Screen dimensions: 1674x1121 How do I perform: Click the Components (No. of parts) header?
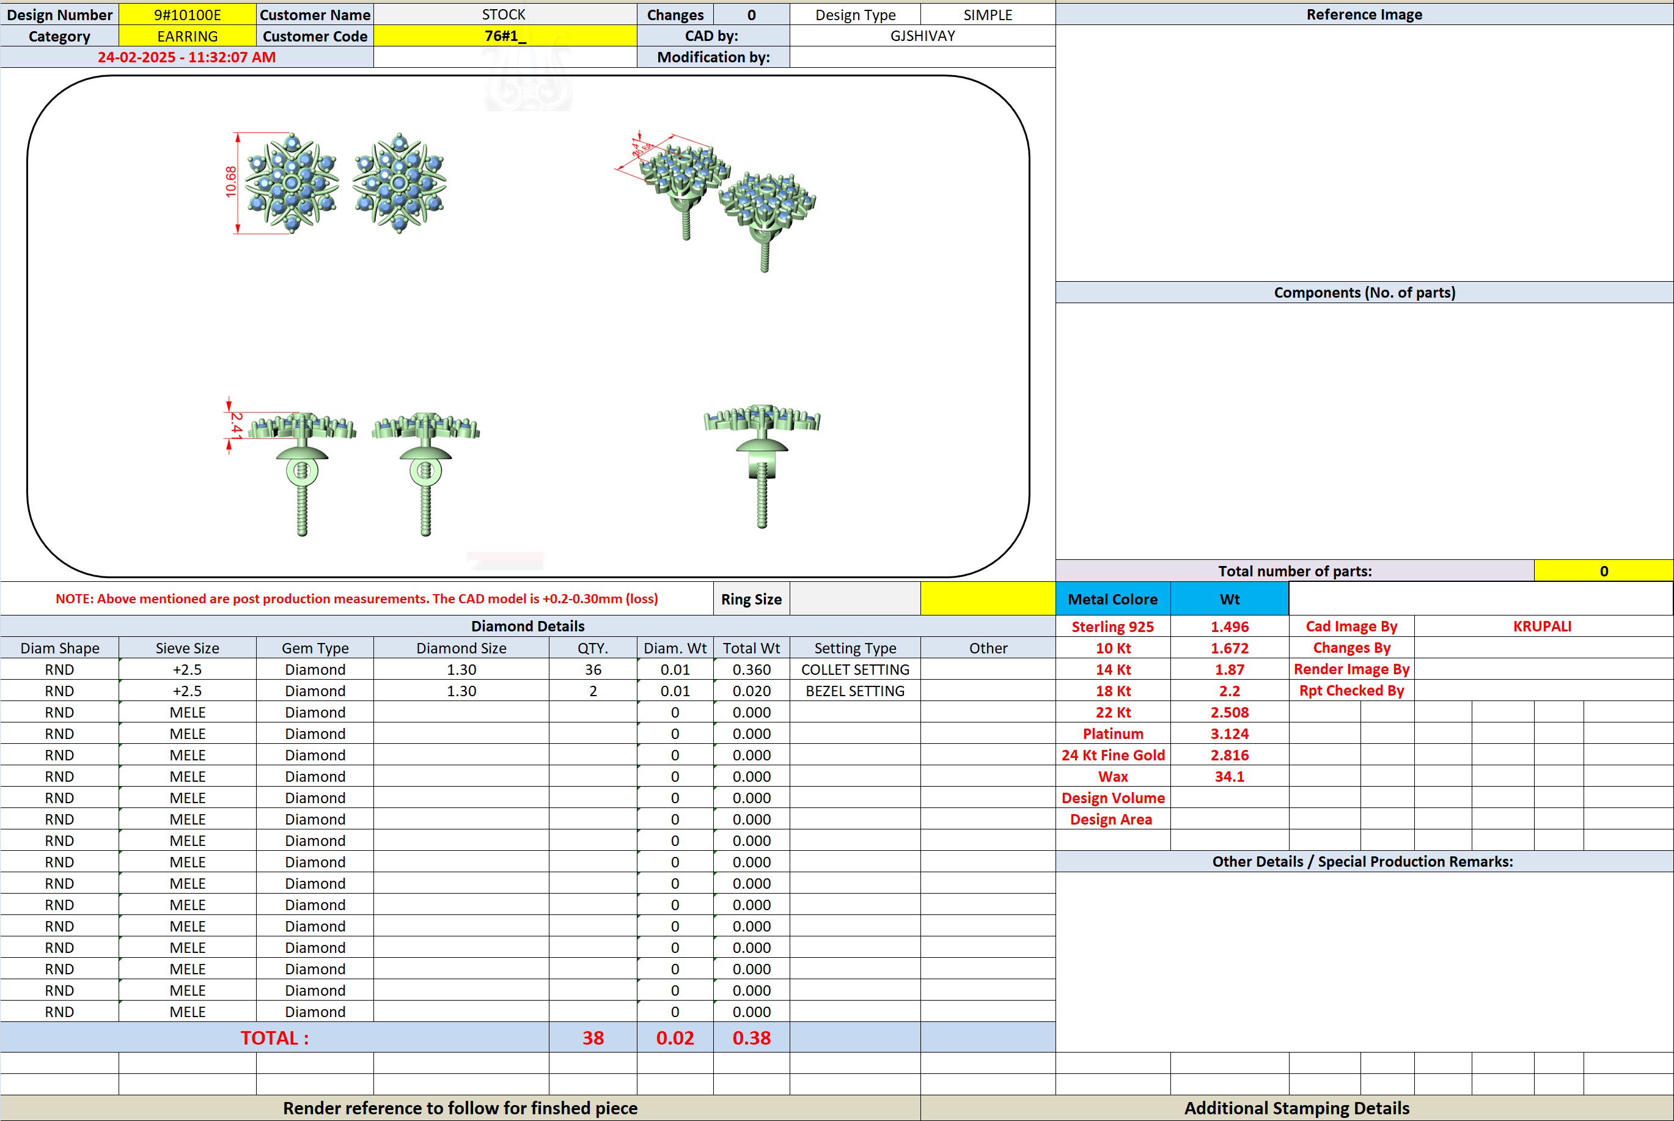tap(1364, 292)
